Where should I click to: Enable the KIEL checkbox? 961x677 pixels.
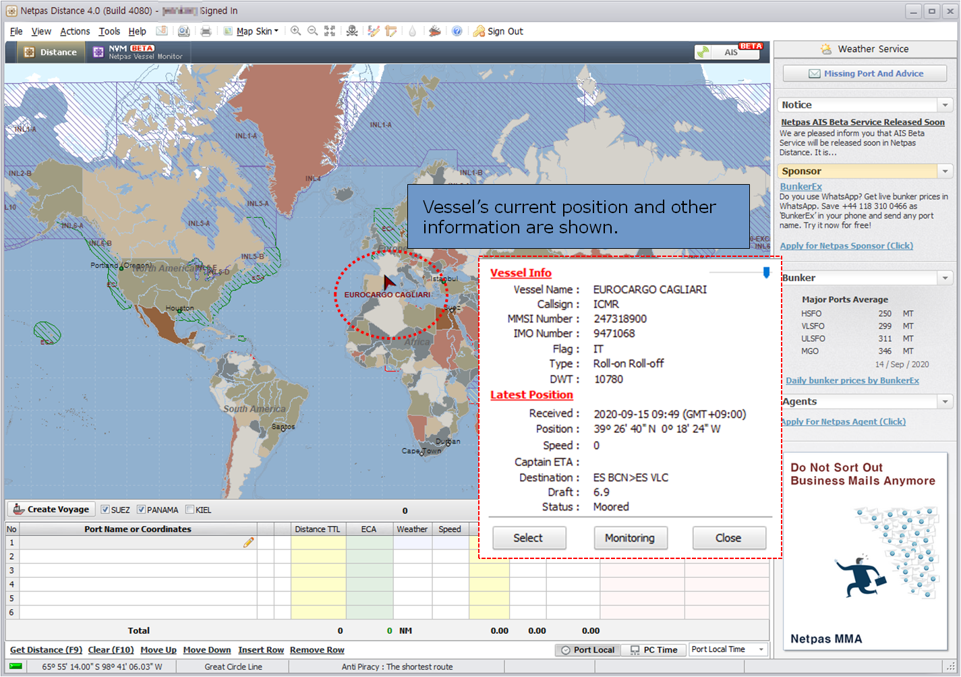(x=190, y=510)
